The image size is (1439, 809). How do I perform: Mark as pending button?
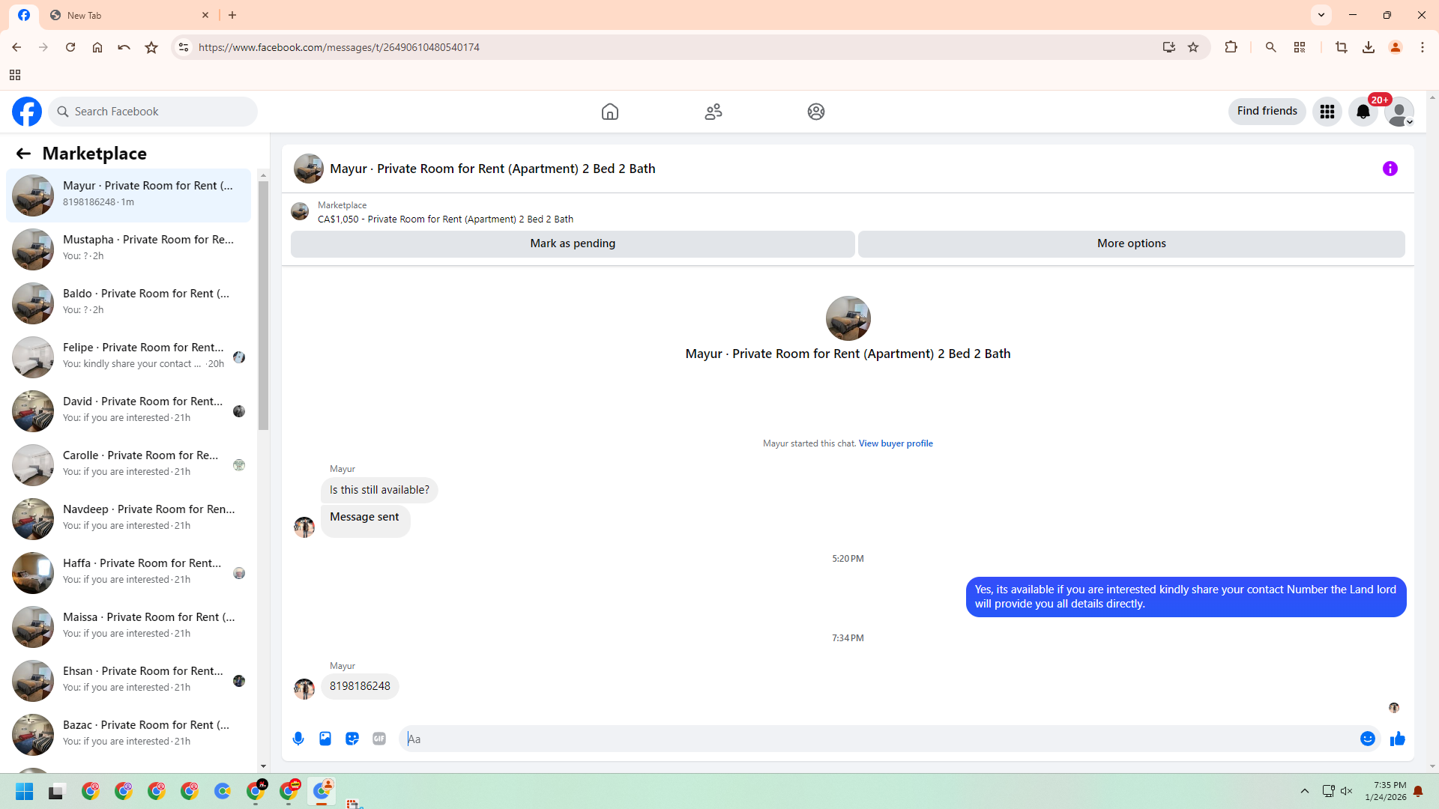(573, 243)
